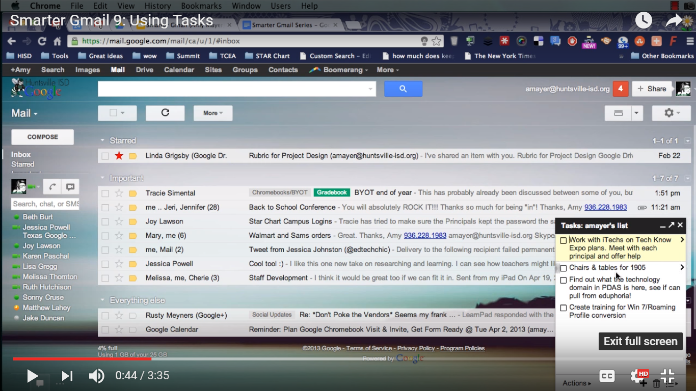This screenshot has height=391, width=696.
Task: Open the Window menu
Action: pos(246,6)
